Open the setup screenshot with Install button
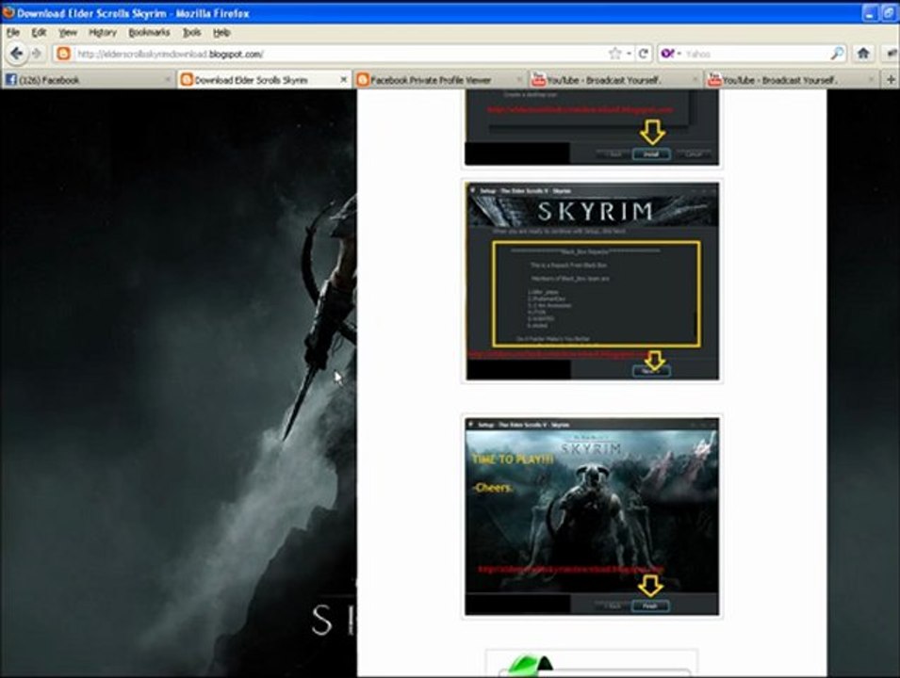 coord(592,128)
